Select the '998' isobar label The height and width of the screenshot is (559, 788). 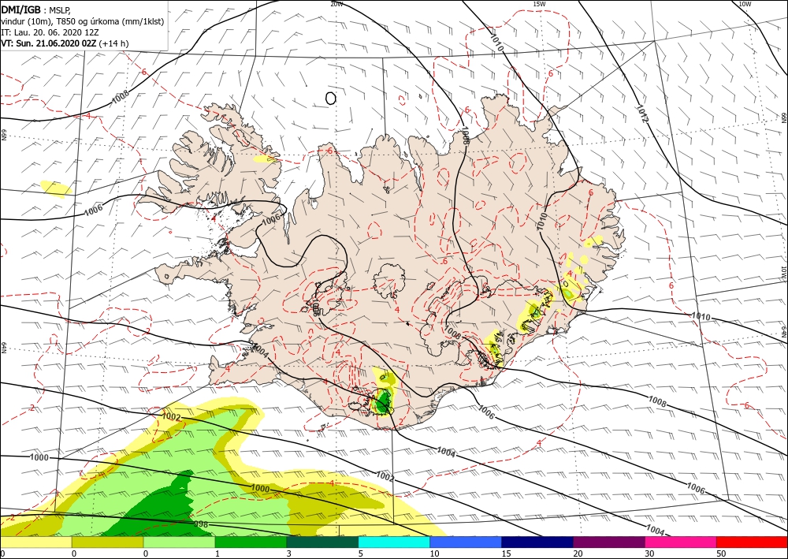tap(201, 525)
